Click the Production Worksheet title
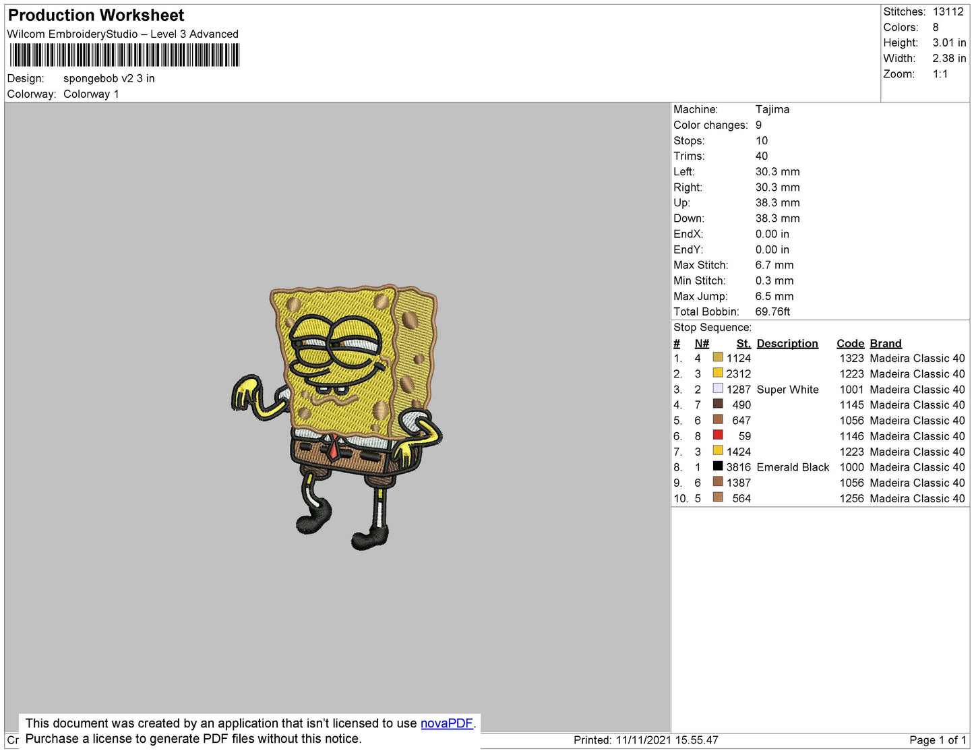Viewport: 974px width, 753px height. click(96, 16)
